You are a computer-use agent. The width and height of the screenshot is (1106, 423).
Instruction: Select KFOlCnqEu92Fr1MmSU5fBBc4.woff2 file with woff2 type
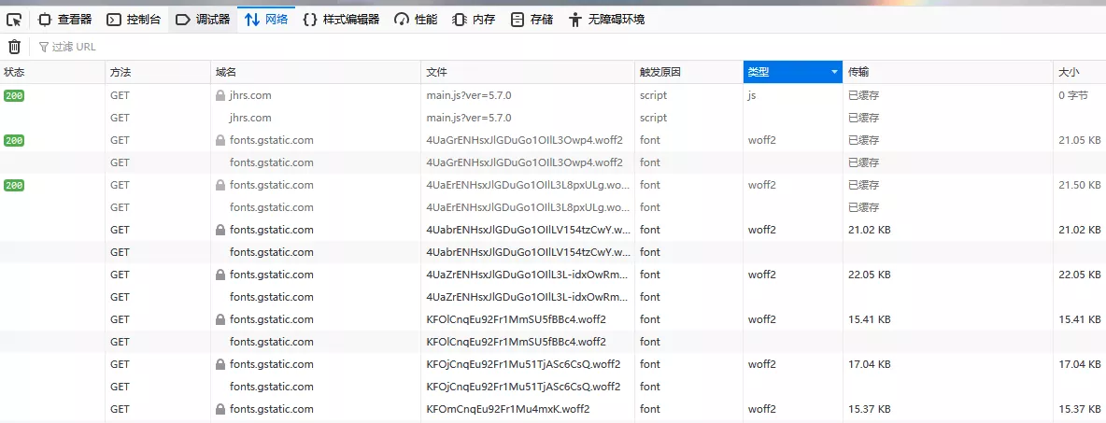(517, 319)
